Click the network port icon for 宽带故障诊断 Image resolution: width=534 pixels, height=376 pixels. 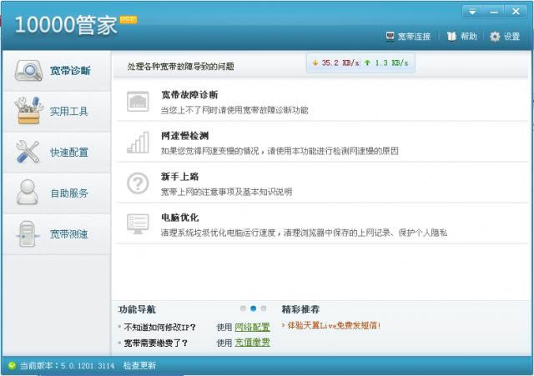[138, 102]
